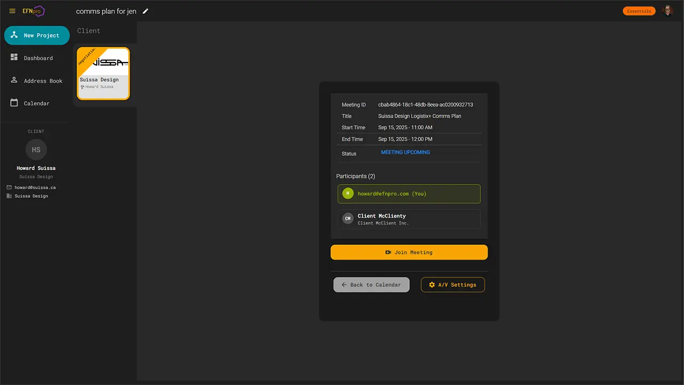Select the Suissa Design client card
The image size is (684, 385).
coord(103,74)
